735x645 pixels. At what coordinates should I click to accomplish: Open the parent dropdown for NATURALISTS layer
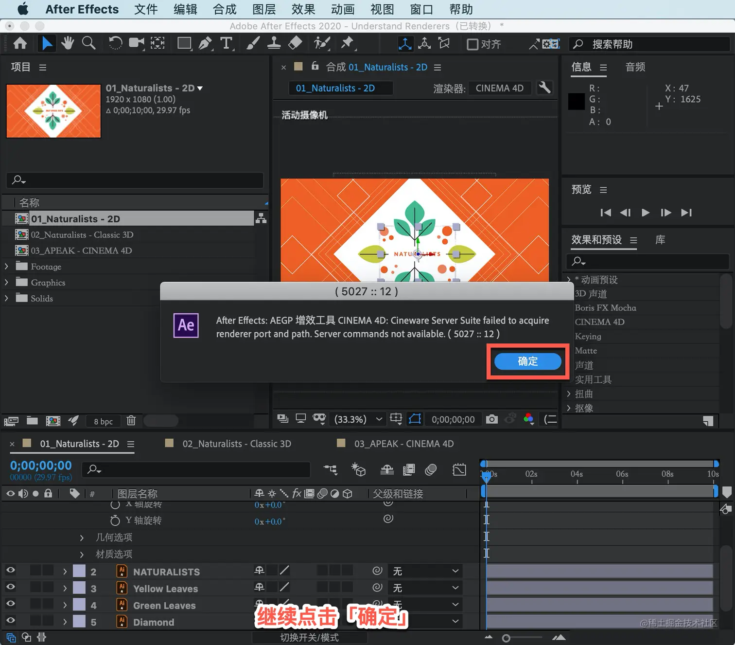click(x=425, y=571)
